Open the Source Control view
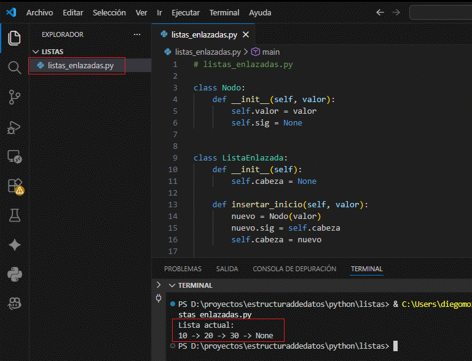This screenshot has height=361, width=472. pos(14,97)
